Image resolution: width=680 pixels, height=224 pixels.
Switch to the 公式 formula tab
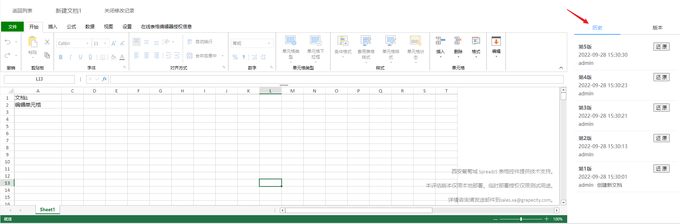[x=71, y=27]
